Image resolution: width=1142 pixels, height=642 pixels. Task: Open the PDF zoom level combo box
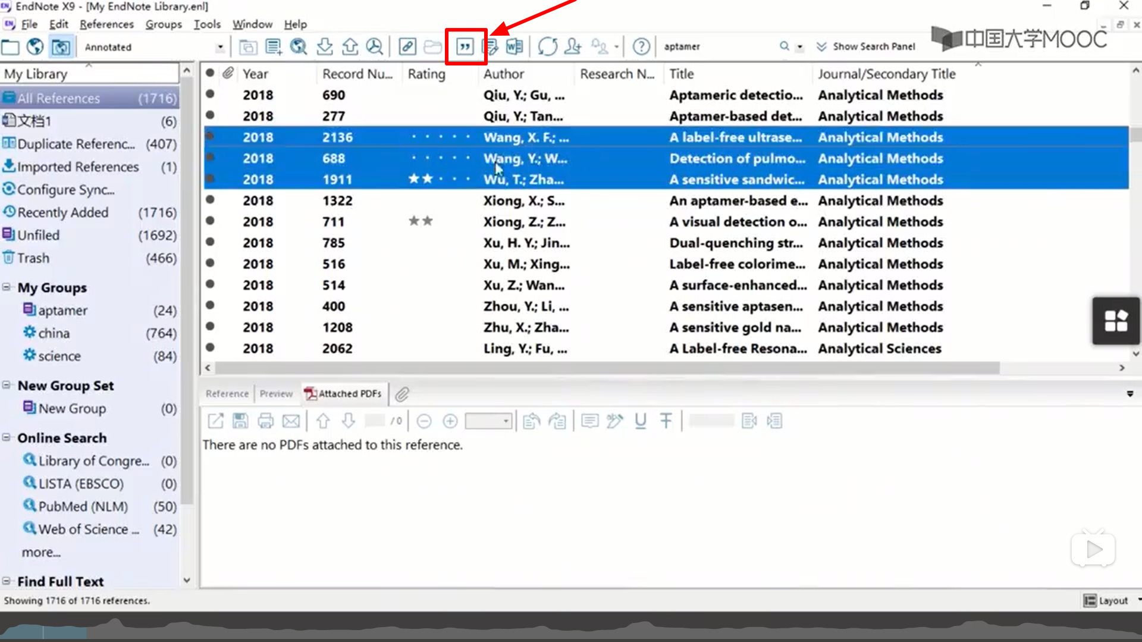click(x=488, y=421)
